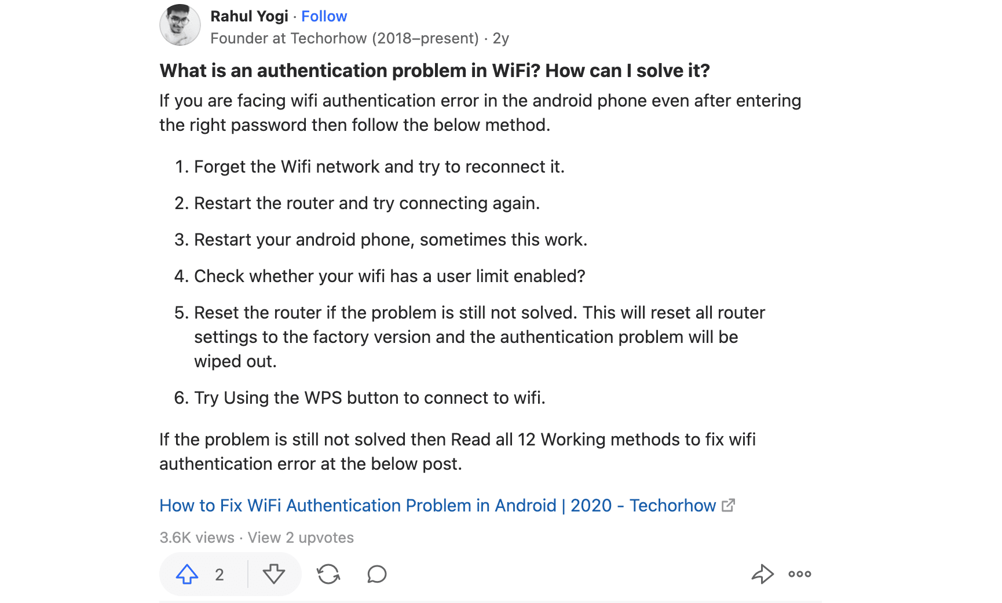
Task: Downvote this answer
Action: [x=273, y=574]
